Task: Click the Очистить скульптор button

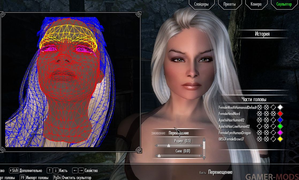Action: pos(77,178)
